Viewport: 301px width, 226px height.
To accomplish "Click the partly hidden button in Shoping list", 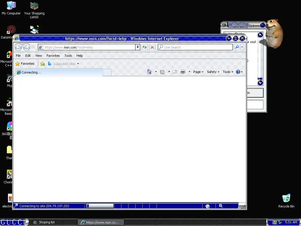I will (255, 93).
